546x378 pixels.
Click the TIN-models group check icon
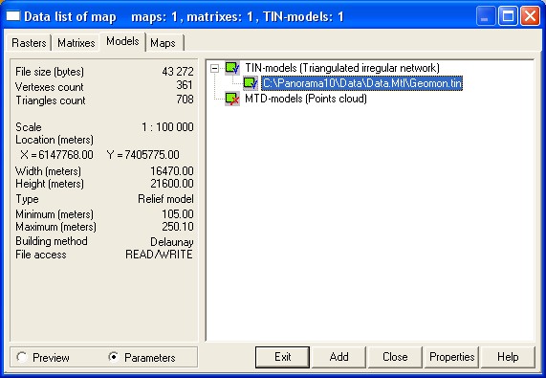pos(232,68)
